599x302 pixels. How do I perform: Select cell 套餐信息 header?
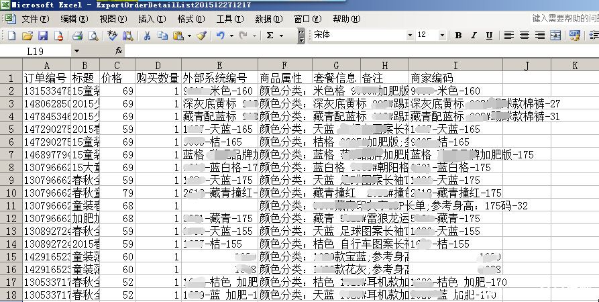pyautogui.click(x=336, y=78)
